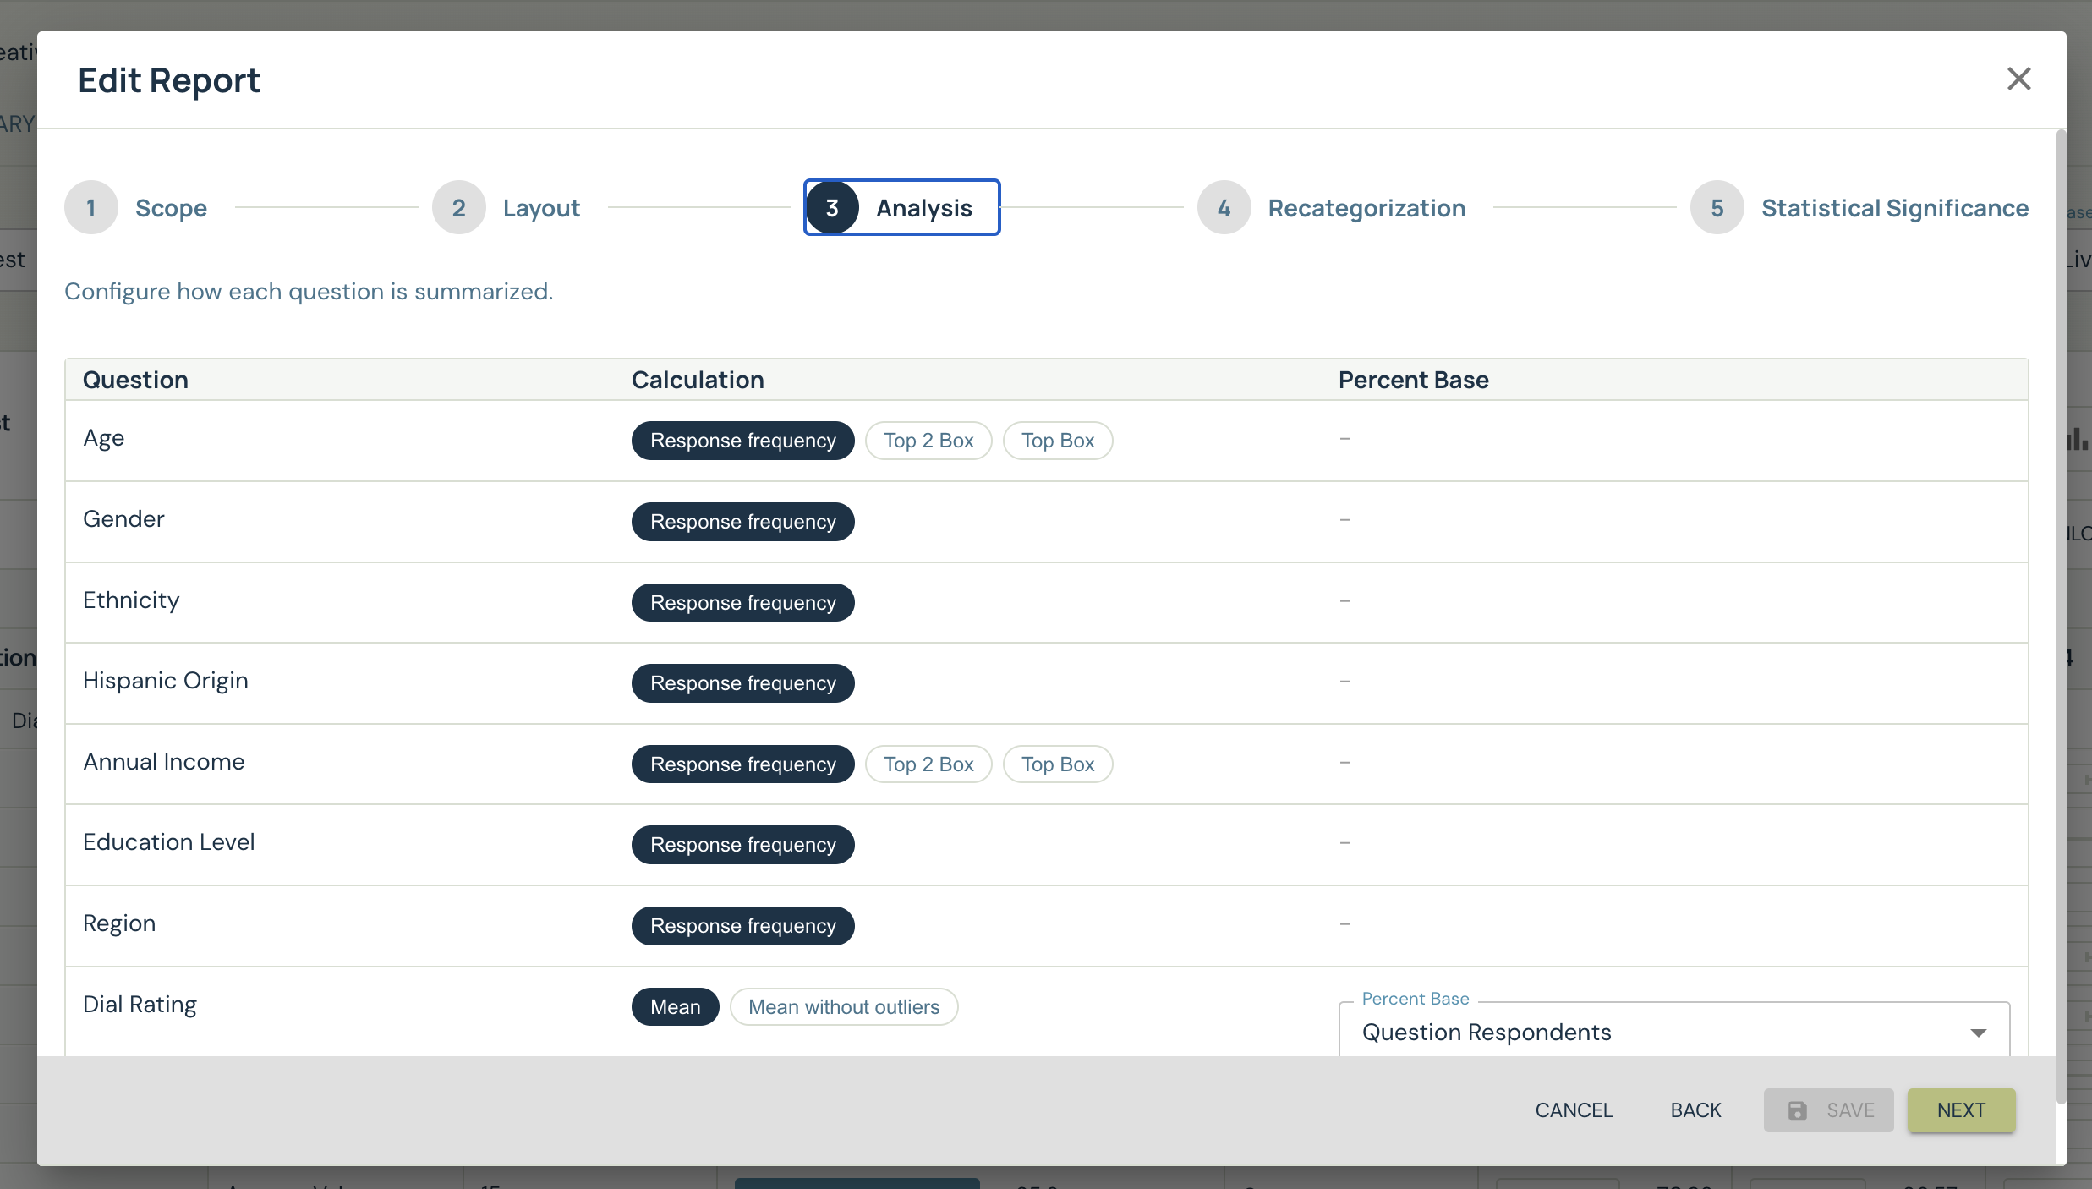Click the Education Level question label

point(169,842)
